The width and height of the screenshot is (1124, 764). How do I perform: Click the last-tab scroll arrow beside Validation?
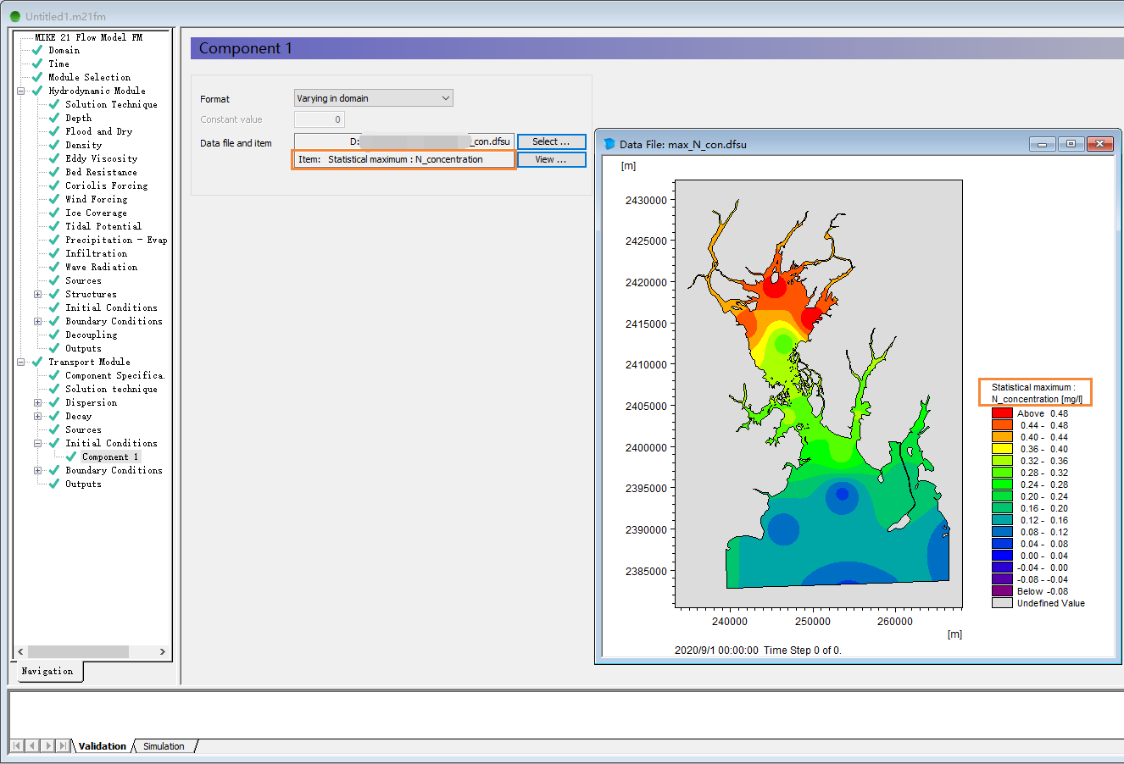[64, 746]
